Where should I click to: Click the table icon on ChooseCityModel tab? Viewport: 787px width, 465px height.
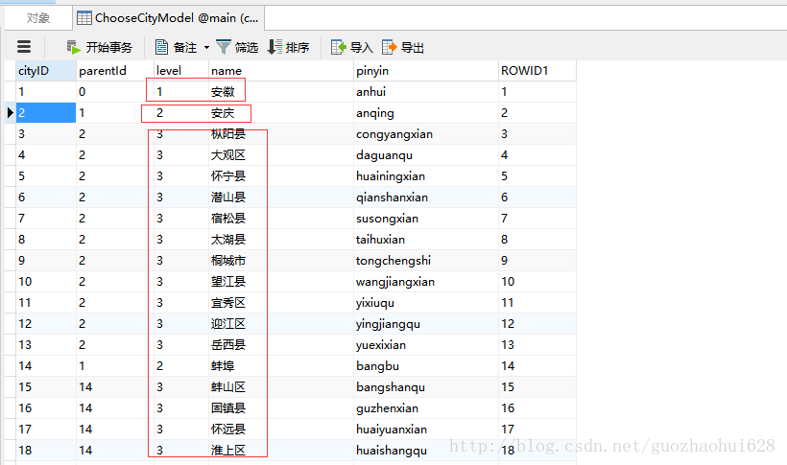[84, 18]
